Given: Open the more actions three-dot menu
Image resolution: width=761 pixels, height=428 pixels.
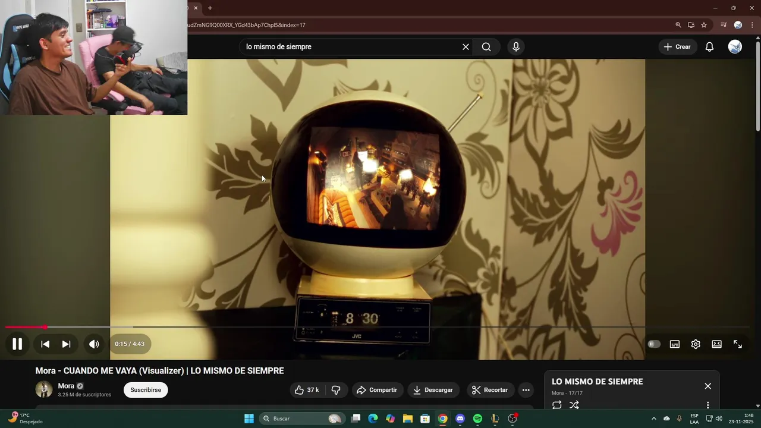Looking at the screenshot, I should pyautogui.click(x=526, y=390).
